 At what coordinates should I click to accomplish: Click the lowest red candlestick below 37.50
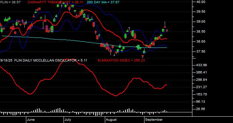[143, 57]
